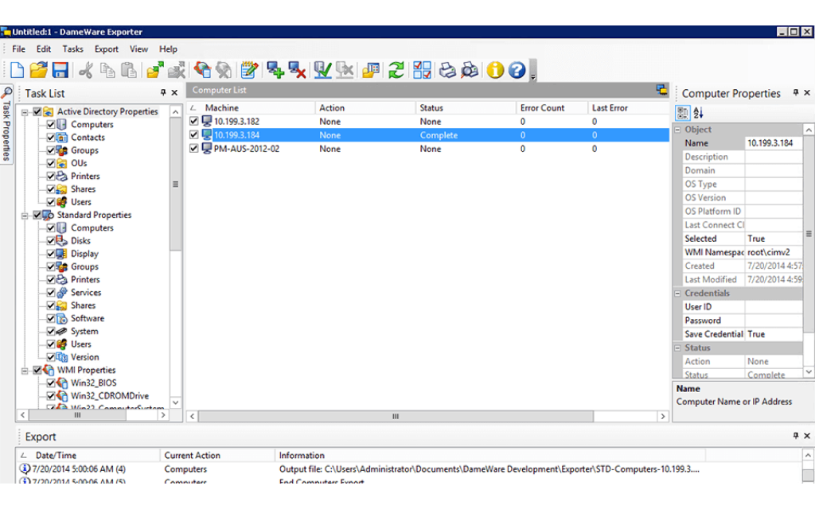Image resolution: width=815 pixels, height=509 pixels.
Task: Click the yellow information toolbar icon
Action: click(495, 71)
